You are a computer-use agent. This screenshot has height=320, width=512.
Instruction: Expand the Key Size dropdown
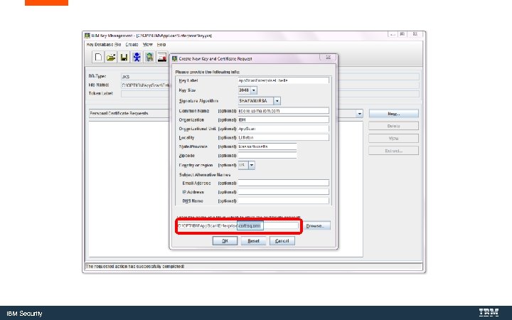[x=254, y=90]
